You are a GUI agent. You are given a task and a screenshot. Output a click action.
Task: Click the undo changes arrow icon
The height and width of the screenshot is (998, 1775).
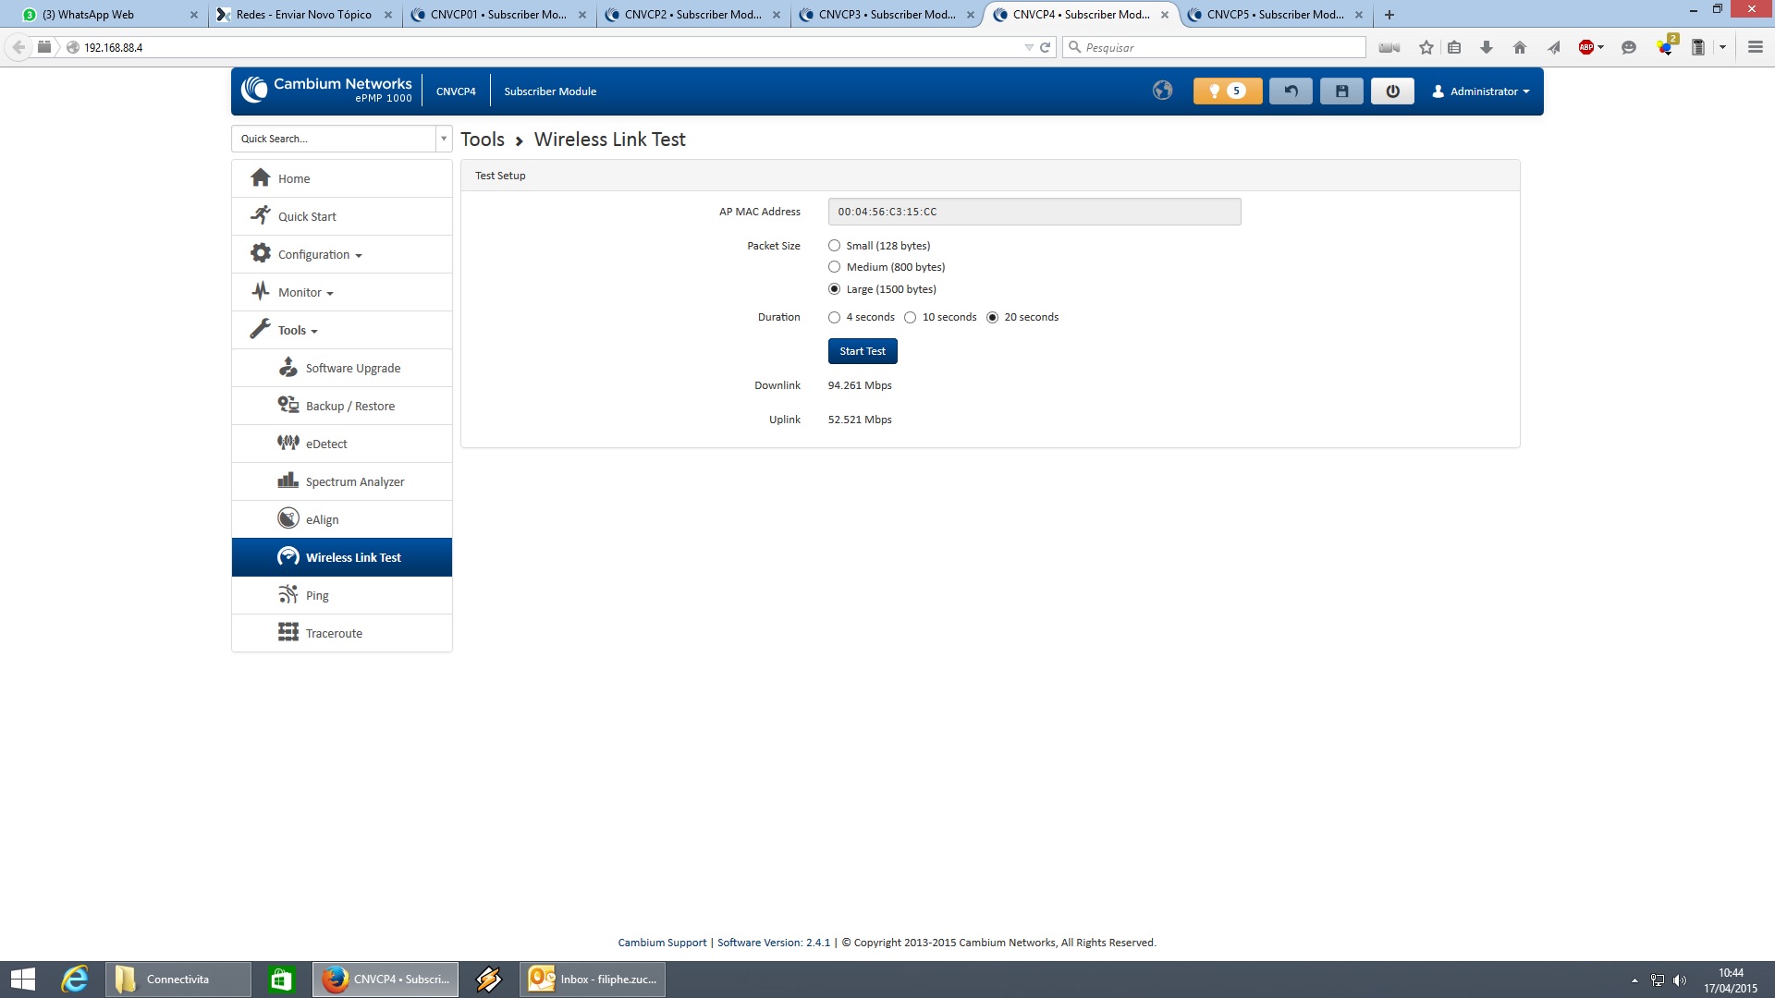1291,91
